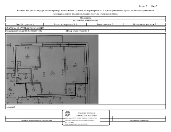Screen dimensions: 171x132
Task: Click the "5.52" dimension on the floor plan
Action: (44, 74)
